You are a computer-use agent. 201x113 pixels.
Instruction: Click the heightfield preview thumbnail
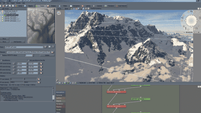coord(41,26)
